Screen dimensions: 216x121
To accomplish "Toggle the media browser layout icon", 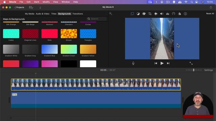I will pyautogui.click(x=31, y=7).
